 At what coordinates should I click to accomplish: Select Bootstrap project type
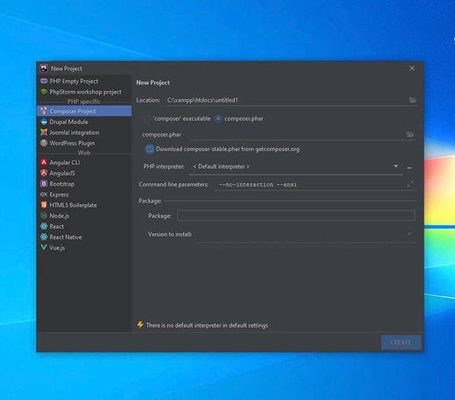click(x=84, y=184)
